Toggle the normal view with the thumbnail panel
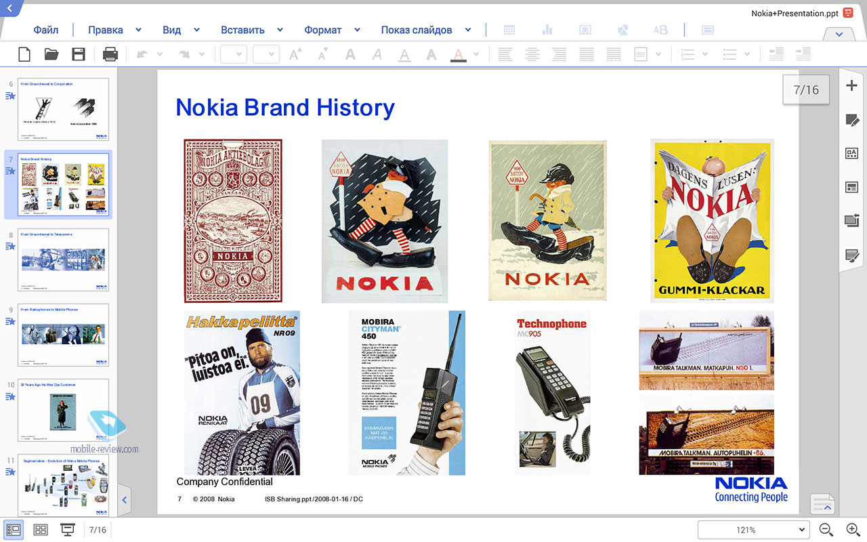The width and height of the screenshot is (867, 542). click(x=13, y=530)
